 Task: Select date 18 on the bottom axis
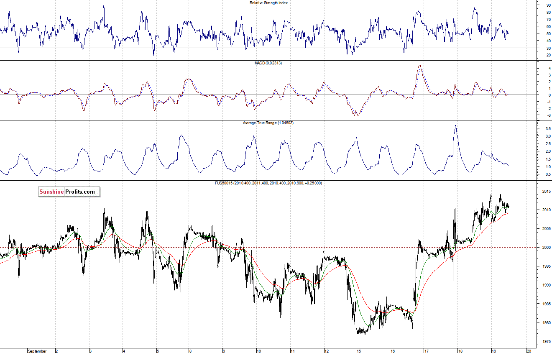[460, 351]
